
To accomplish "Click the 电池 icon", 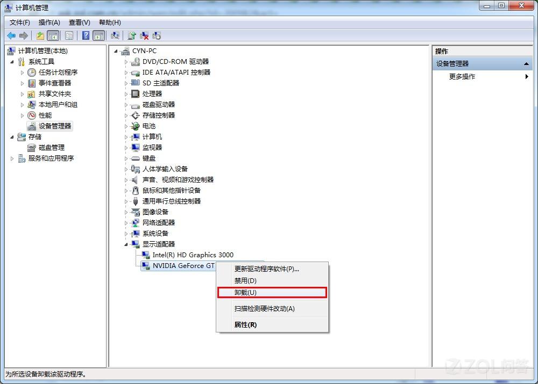I will (x=136, y=126).
